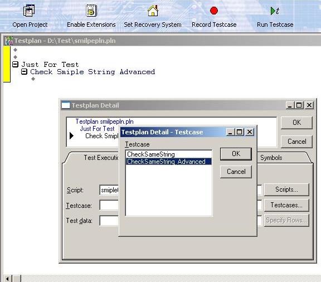The width and height of the screenshot is (321, 282).
Task: Click the Script input field
Action: tap(109, 190)
